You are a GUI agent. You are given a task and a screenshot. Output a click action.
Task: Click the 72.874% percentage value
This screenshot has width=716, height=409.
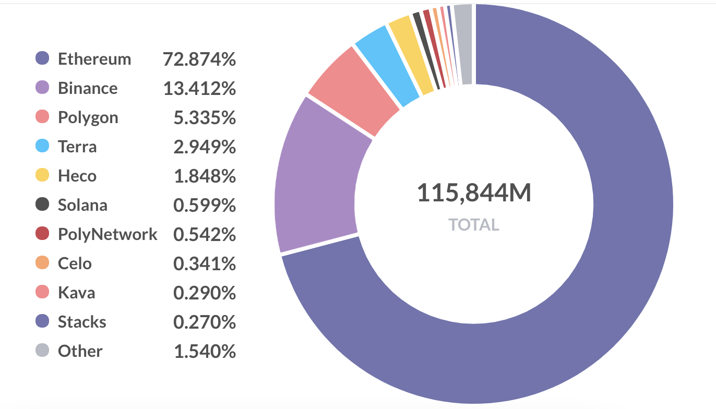200,59
